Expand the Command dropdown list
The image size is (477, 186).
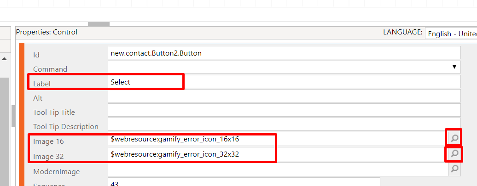pos(454,67)
